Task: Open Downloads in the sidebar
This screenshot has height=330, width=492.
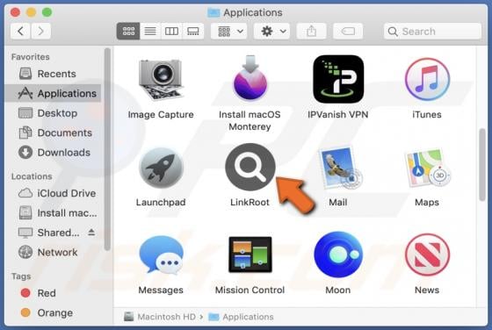Action: click(54, 153)
